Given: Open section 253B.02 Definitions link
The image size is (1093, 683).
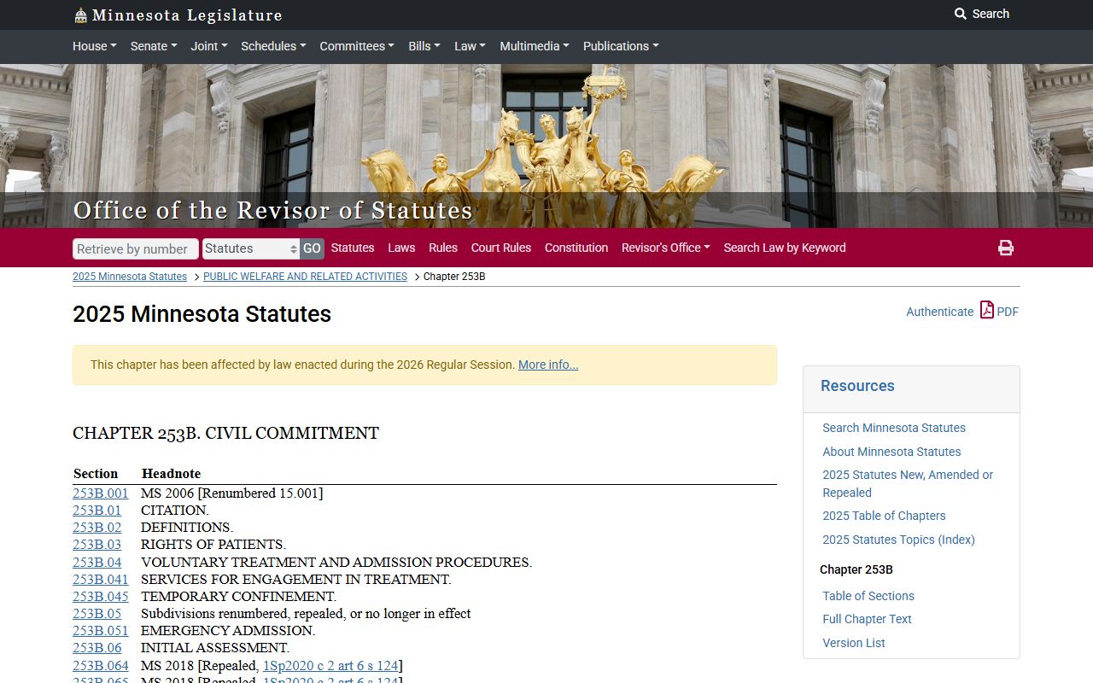Looking at the screenshot, I should click(97, 527).
